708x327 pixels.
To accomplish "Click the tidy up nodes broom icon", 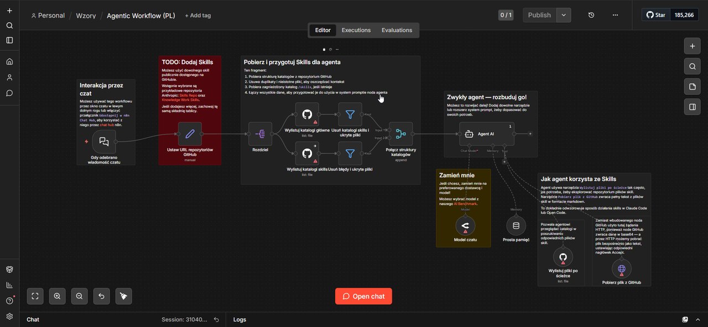I will pos(123,296).
